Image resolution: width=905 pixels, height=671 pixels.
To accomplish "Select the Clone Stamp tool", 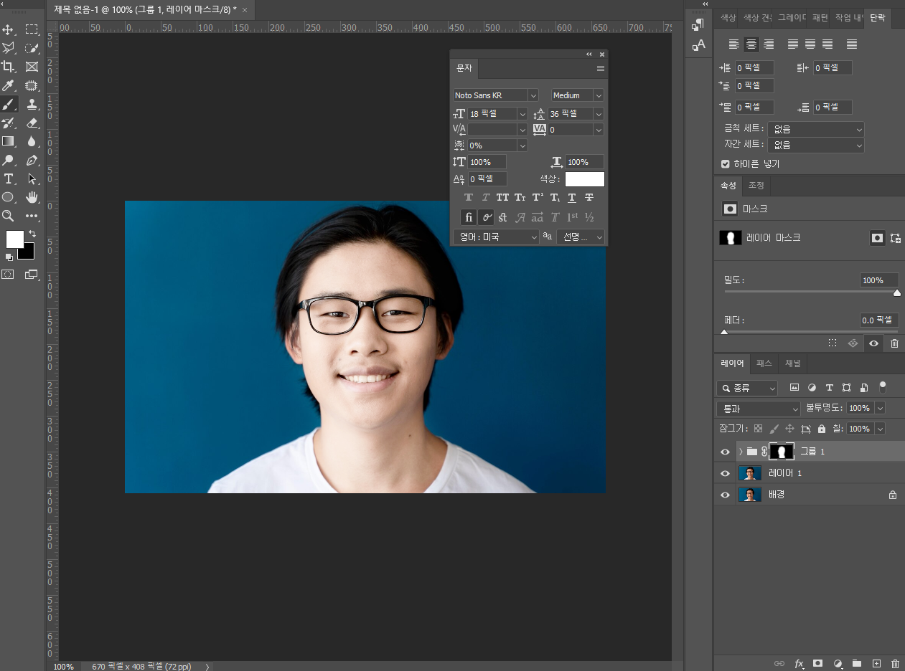I will pyautogui.click(x=32, y=104).
